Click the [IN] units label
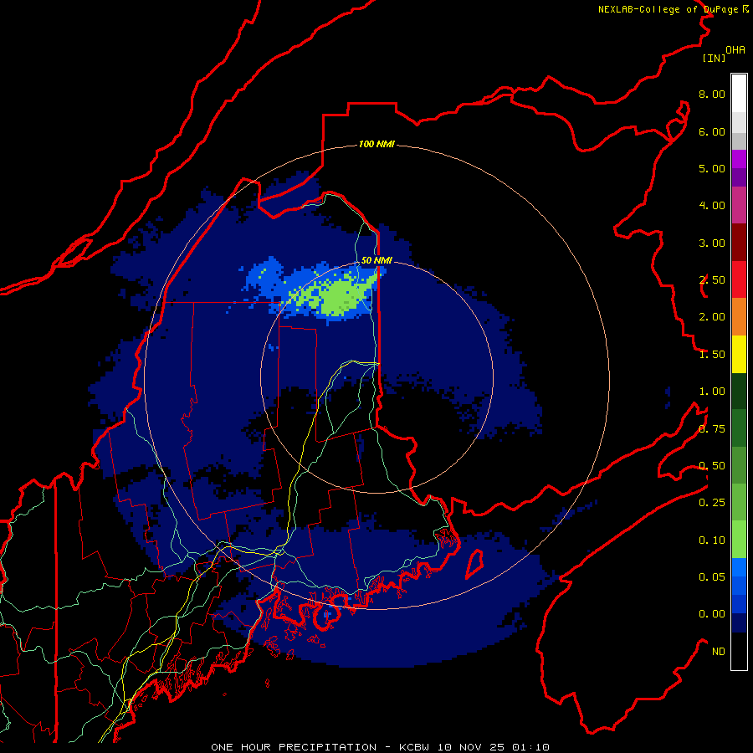This screenshot has width=753, height=753. point(715,58)
